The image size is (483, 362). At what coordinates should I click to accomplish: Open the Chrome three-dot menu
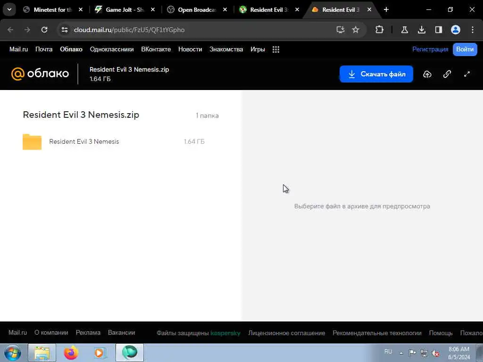473,30
